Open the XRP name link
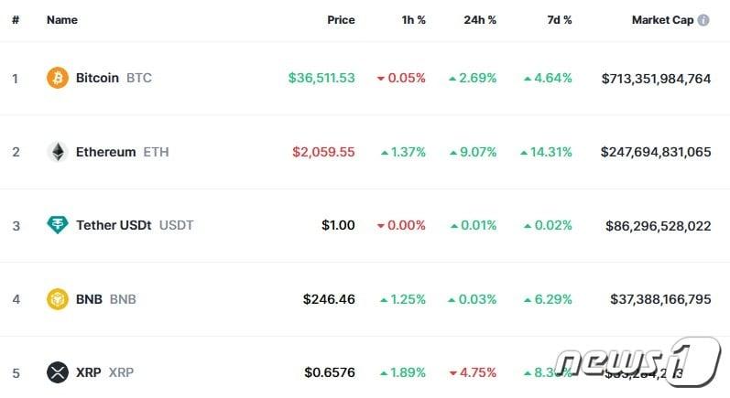This screenshot has width=730, height=398. tap(88, 372)
